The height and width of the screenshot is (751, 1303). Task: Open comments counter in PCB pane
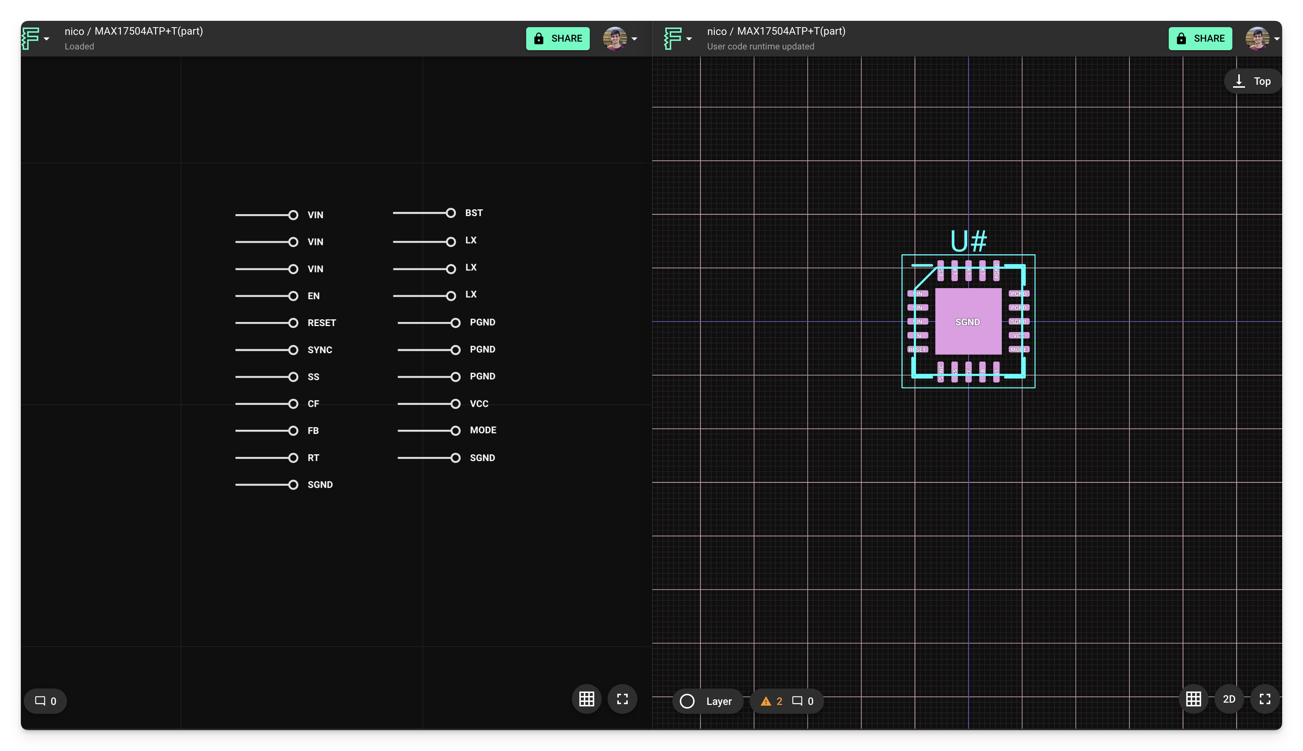click(x=803, y=701)
